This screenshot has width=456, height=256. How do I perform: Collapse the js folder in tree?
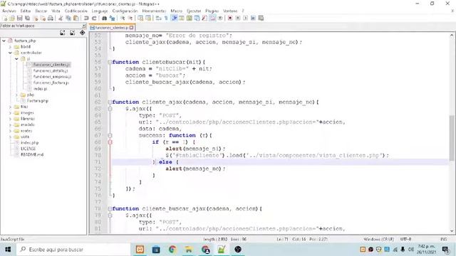click(x=16, y=59)
